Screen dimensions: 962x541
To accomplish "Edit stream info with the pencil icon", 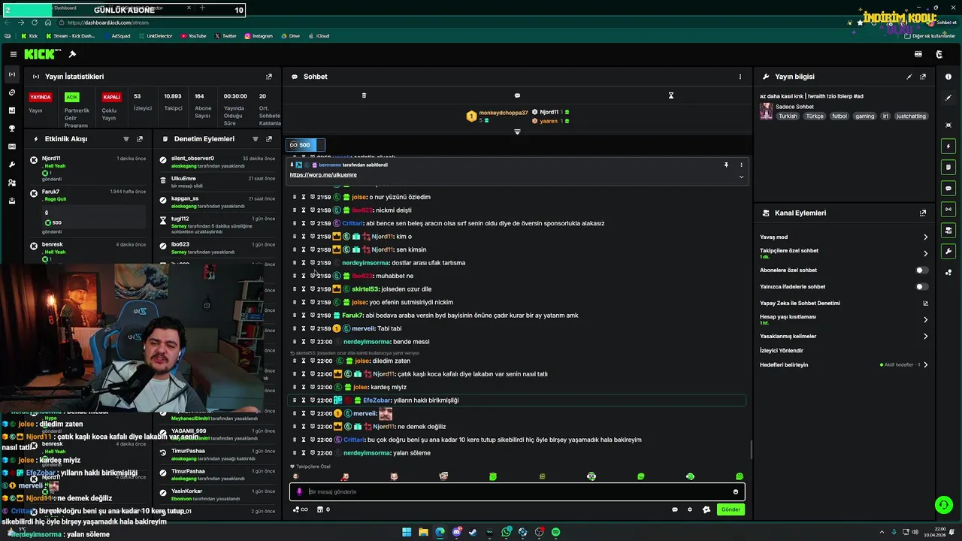I will (x=909, y=77).
